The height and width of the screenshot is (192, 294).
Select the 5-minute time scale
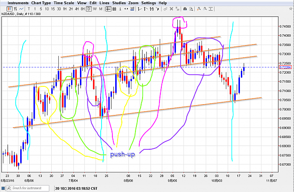pyautogui.click(x=40, y=9)
